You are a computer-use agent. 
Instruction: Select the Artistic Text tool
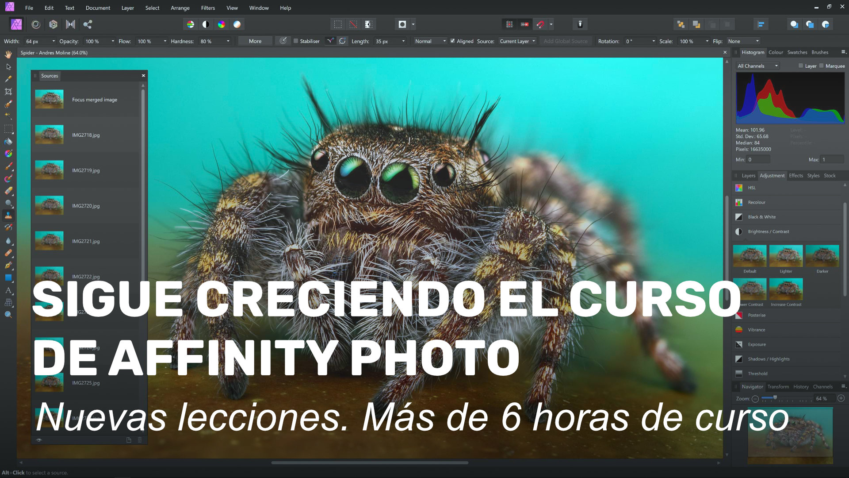8,290
